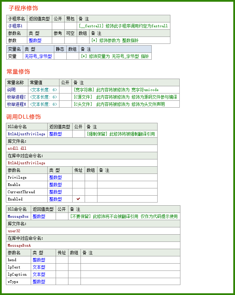Click 文本型 type link for lpText parameter

39,267
